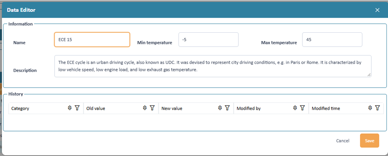Click the Min temperature label
388x156 pixels.
coord(155,43)
